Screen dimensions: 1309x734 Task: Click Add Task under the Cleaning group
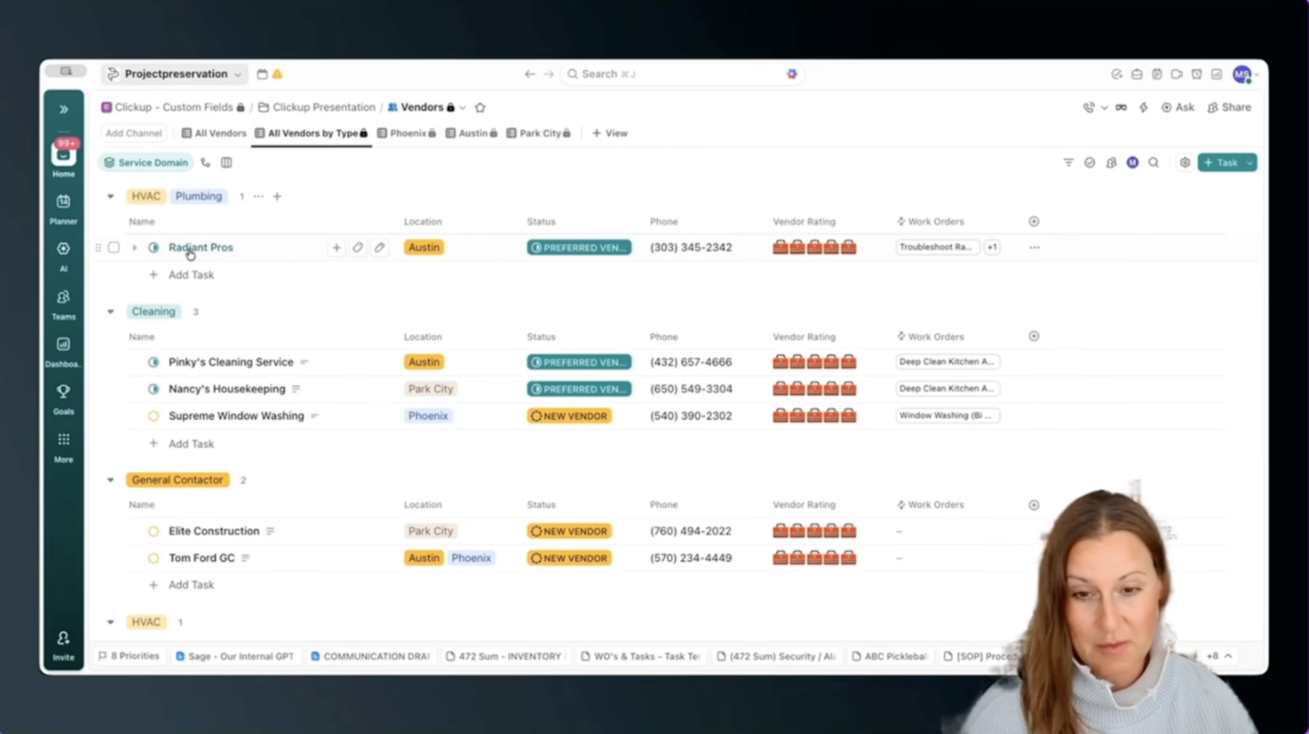click(x=191, y=444)
